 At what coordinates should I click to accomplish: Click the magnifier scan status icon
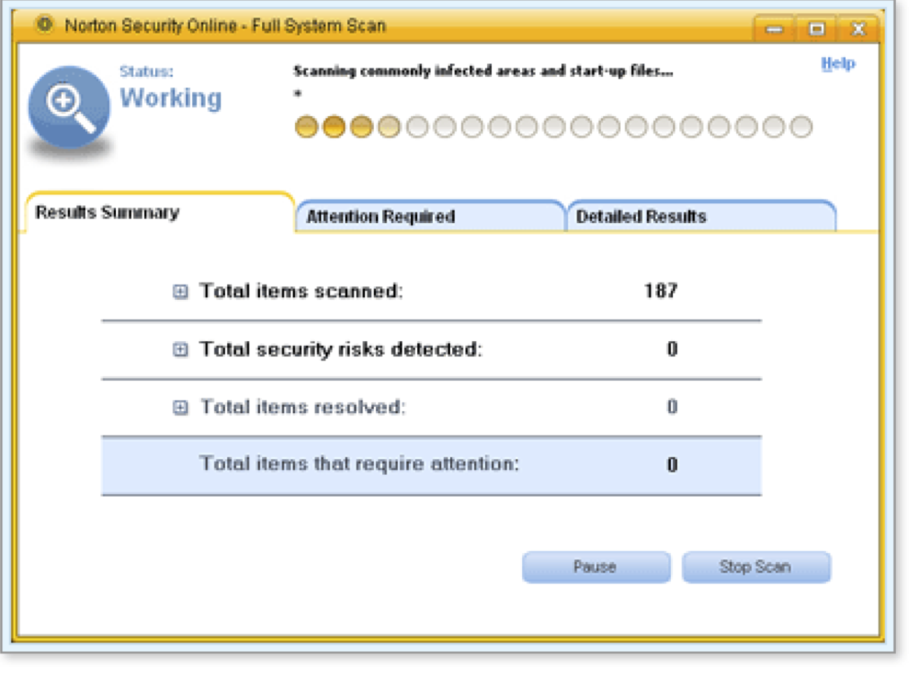(68, 107)
